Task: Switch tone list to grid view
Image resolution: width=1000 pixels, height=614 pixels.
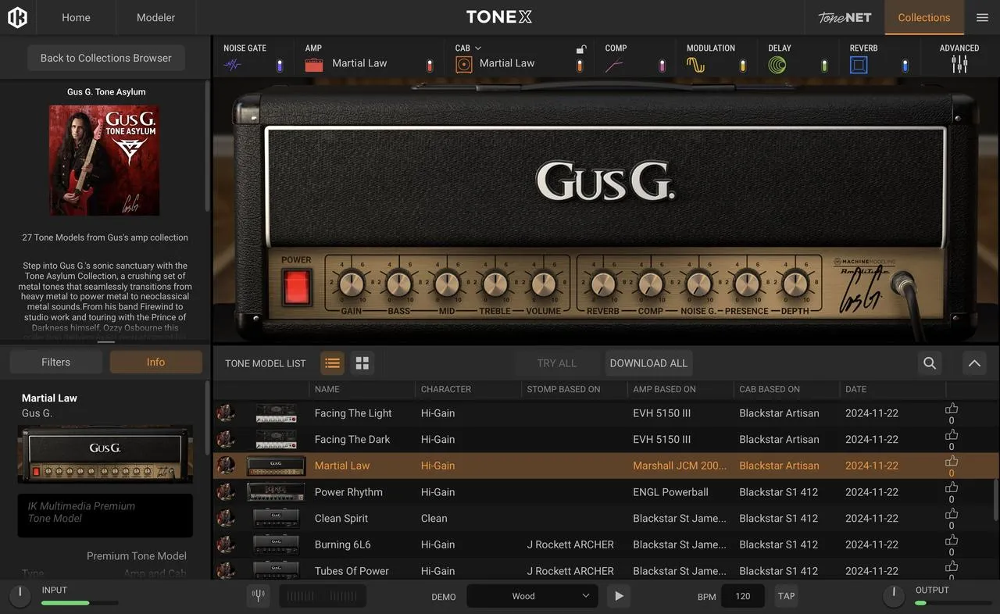Action: click(362, 363)
